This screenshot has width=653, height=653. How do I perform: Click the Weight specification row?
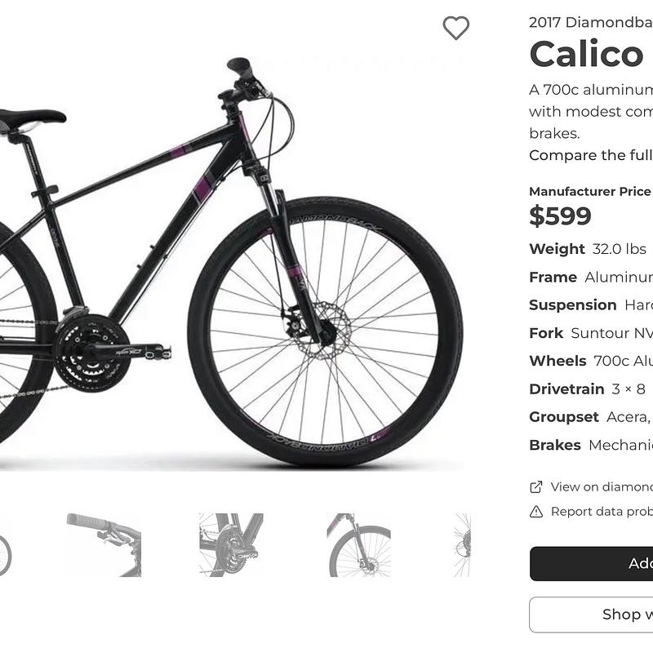click(x=588, y=248)
